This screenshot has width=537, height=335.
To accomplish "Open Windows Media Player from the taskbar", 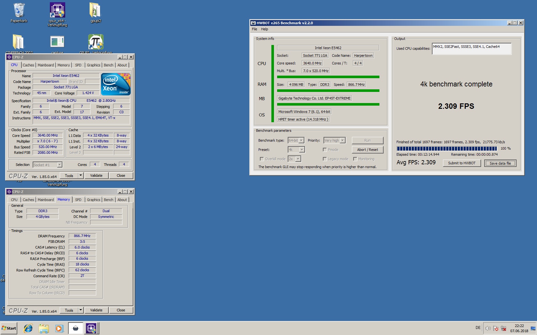I will point(59,328).
